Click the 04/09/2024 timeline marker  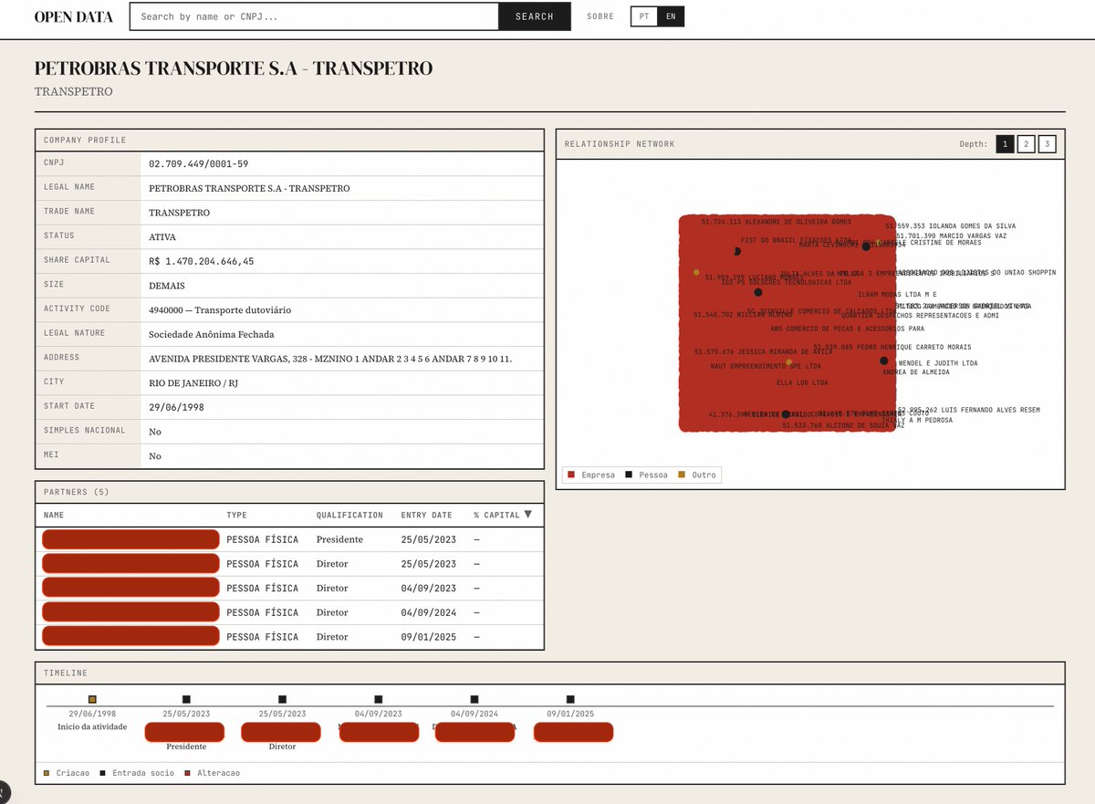click(474, 699)
